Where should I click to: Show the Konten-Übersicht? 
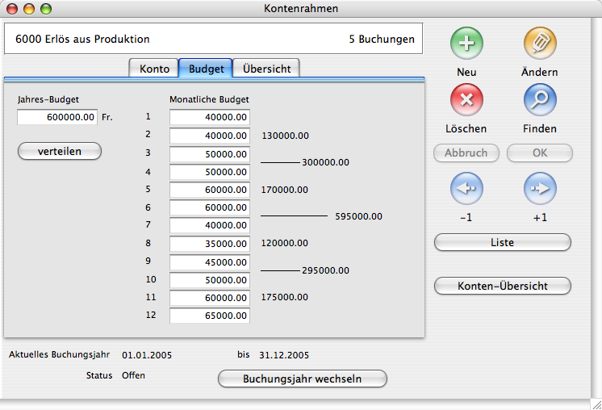(x=503, y=286)
